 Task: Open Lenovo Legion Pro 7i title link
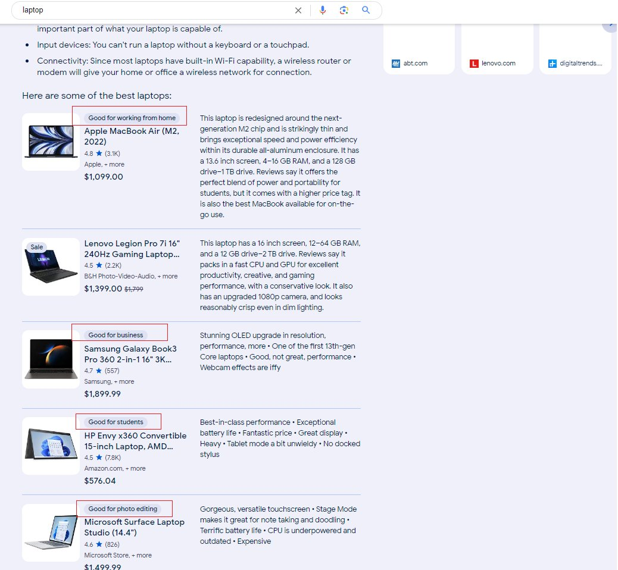click(x=132, y=249)
